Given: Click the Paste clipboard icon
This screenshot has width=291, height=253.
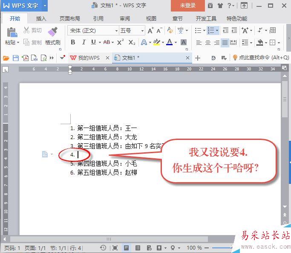Looking at the screenshot, I should pos(12,32).
